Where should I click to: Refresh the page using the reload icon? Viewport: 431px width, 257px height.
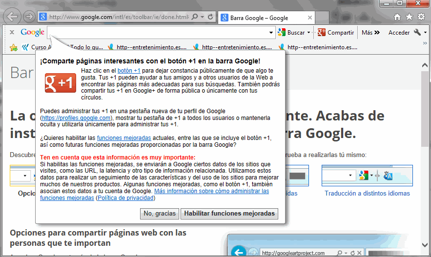pos(210,17)
